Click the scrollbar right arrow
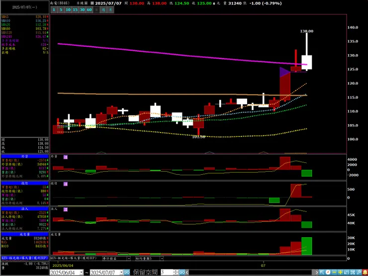Viewport: 368px width, 276px height. click(x=317, y=273)
